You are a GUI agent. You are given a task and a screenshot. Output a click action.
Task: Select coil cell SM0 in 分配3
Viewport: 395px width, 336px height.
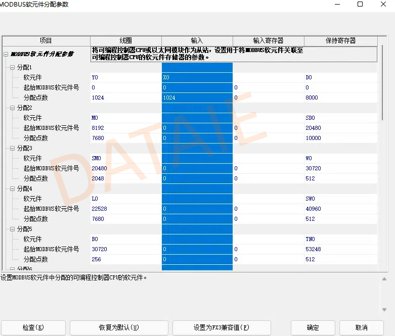(x=126, y=158)
